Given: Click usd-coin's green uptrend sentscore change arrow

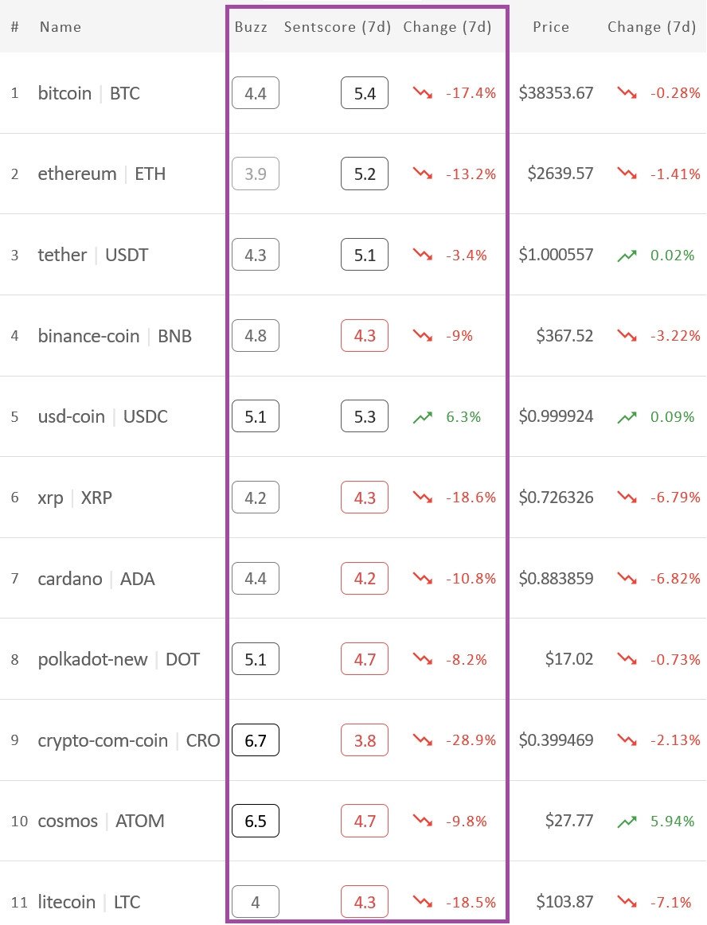Looking at the screenshot, I should coord(423,417).
